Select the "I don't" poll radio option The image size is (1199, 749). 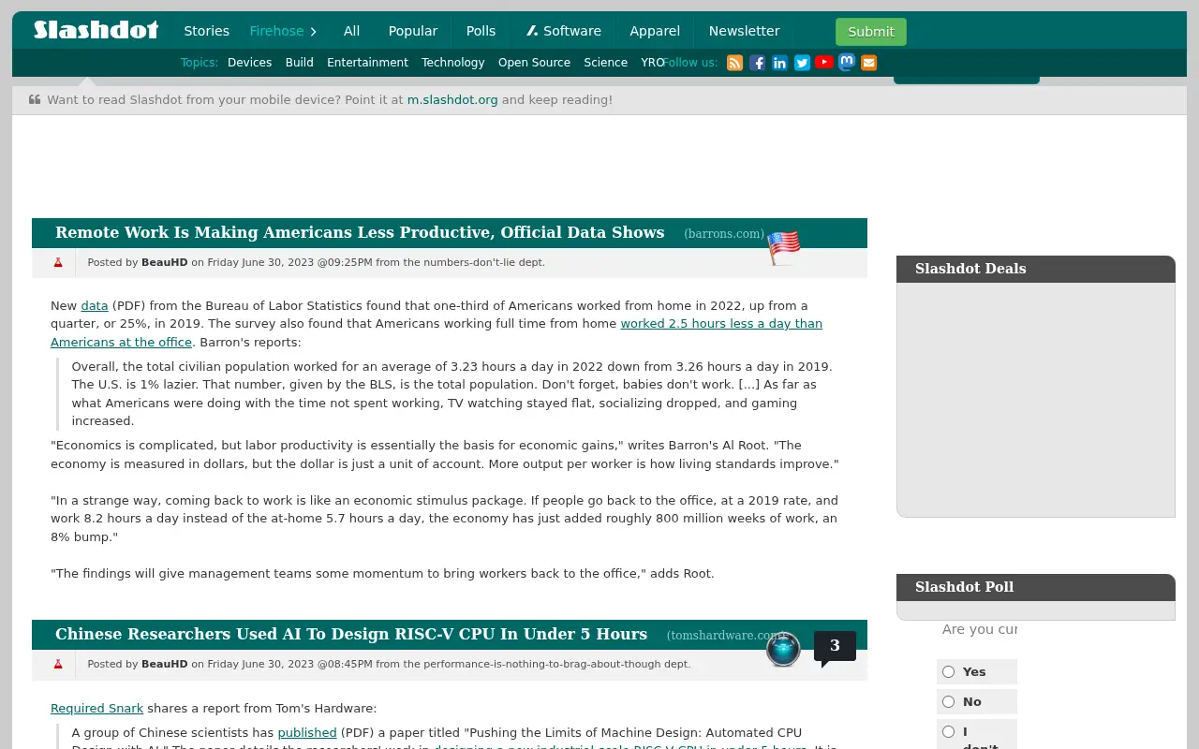(948, 731)
